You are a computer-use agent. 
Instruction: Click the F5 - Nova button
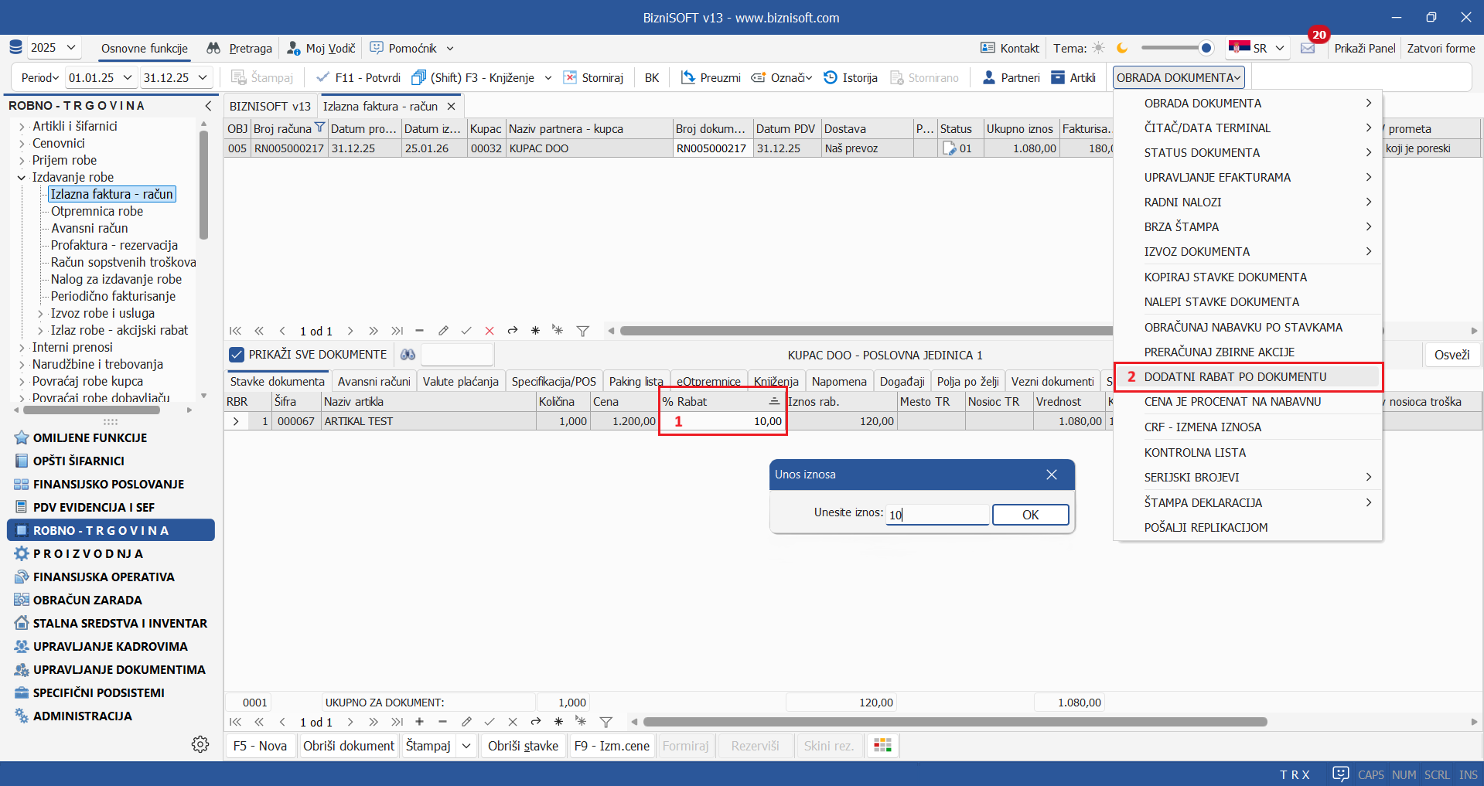click(x=260, y=746)
